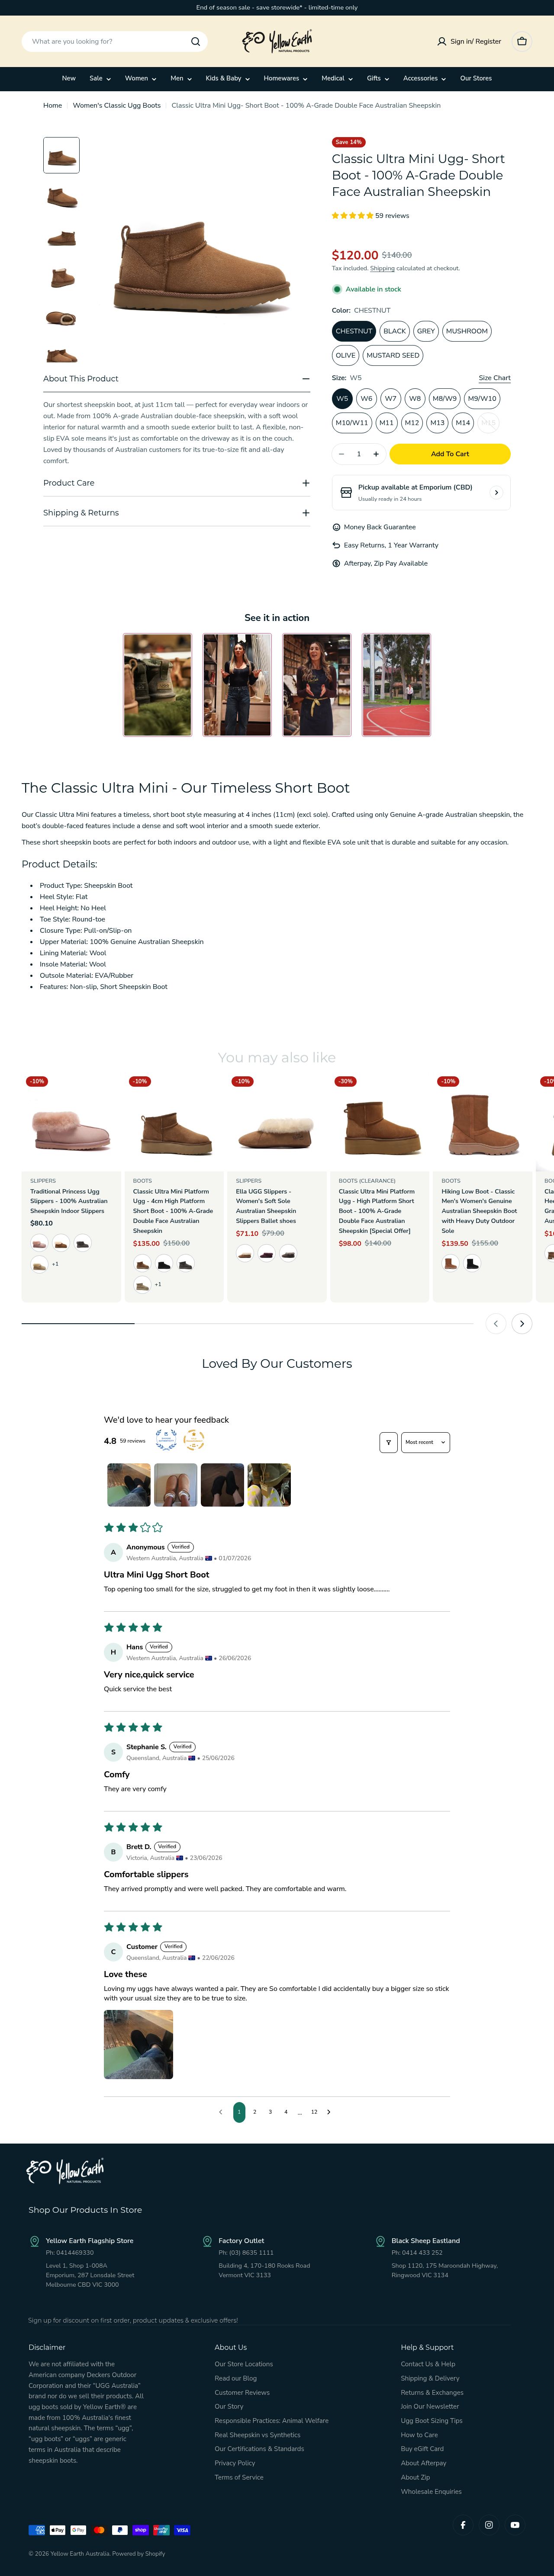Go to reviews page 2
This screenshot has height=2576, width=554.
point(255,2112)
